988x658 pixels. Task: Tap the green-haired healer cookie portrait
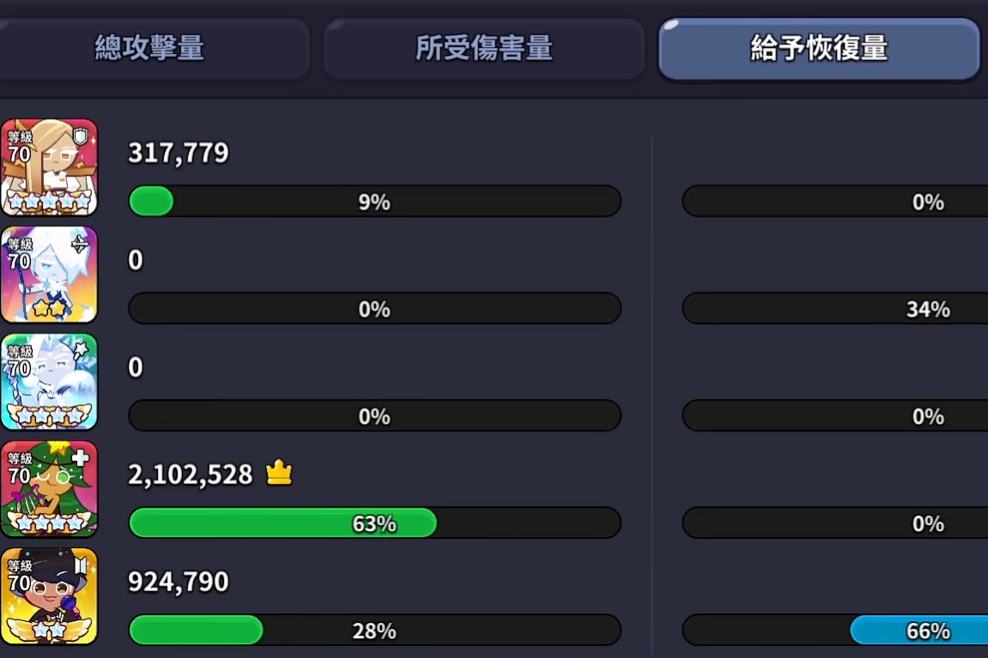click(x=49, y=489)
